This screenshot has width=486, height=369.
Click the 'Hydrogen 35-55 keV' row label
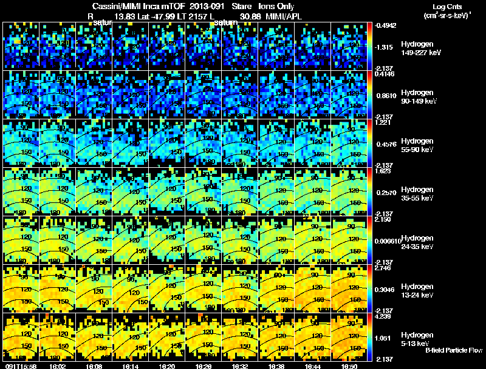tap(417, 194)
